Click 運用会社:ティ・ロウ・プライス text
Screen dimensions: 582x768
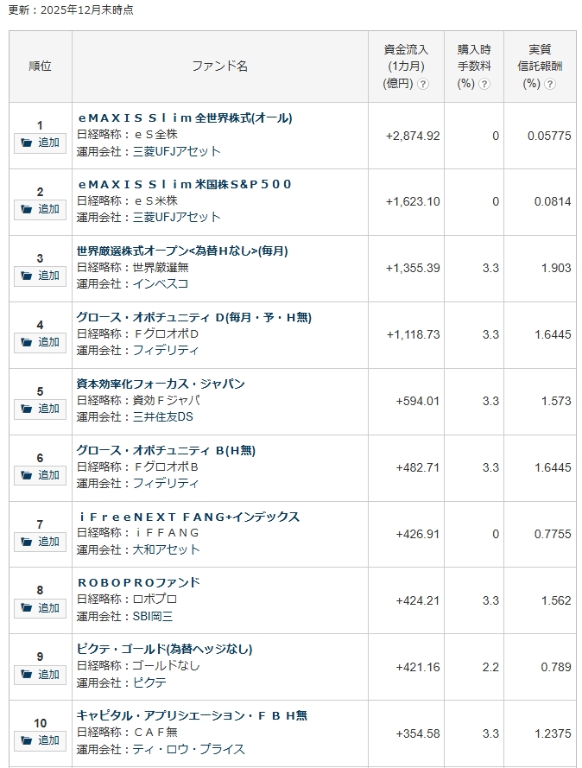coord(161,750)
